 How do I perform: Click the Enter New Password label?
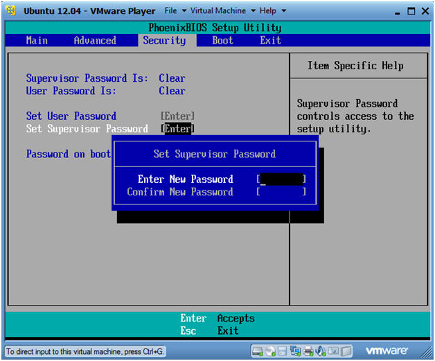pos(186,179)
